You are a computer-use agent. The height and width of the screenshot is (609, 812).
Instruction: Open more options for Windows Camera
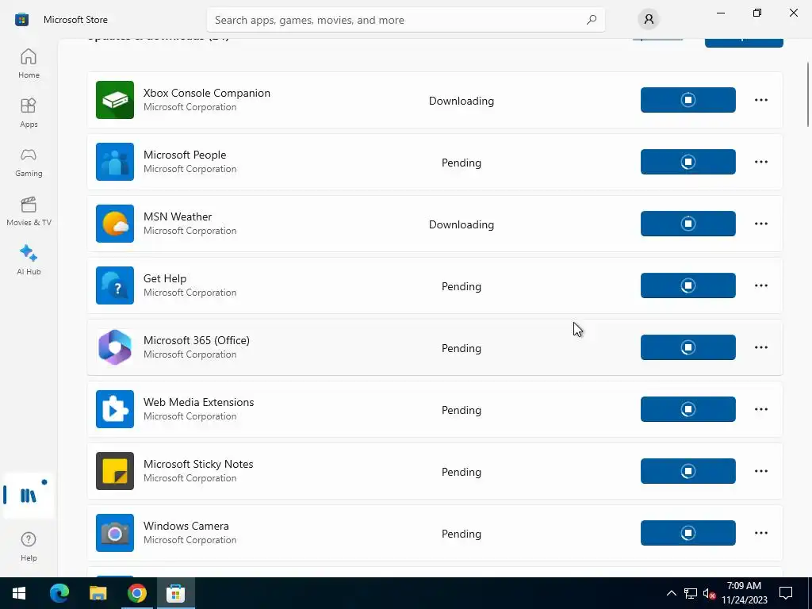[x=760, y=533]
